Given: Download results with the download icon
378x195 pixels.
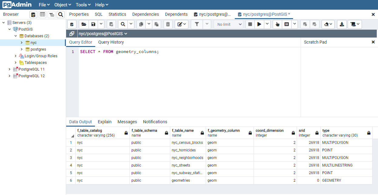Looking at the screenshot, I should [342, 24].
